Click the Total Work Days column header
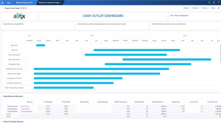 pos(139,102)
